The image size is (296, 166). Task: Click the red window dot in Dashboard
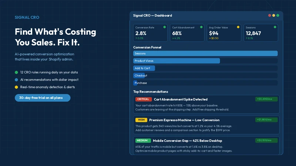270,15
